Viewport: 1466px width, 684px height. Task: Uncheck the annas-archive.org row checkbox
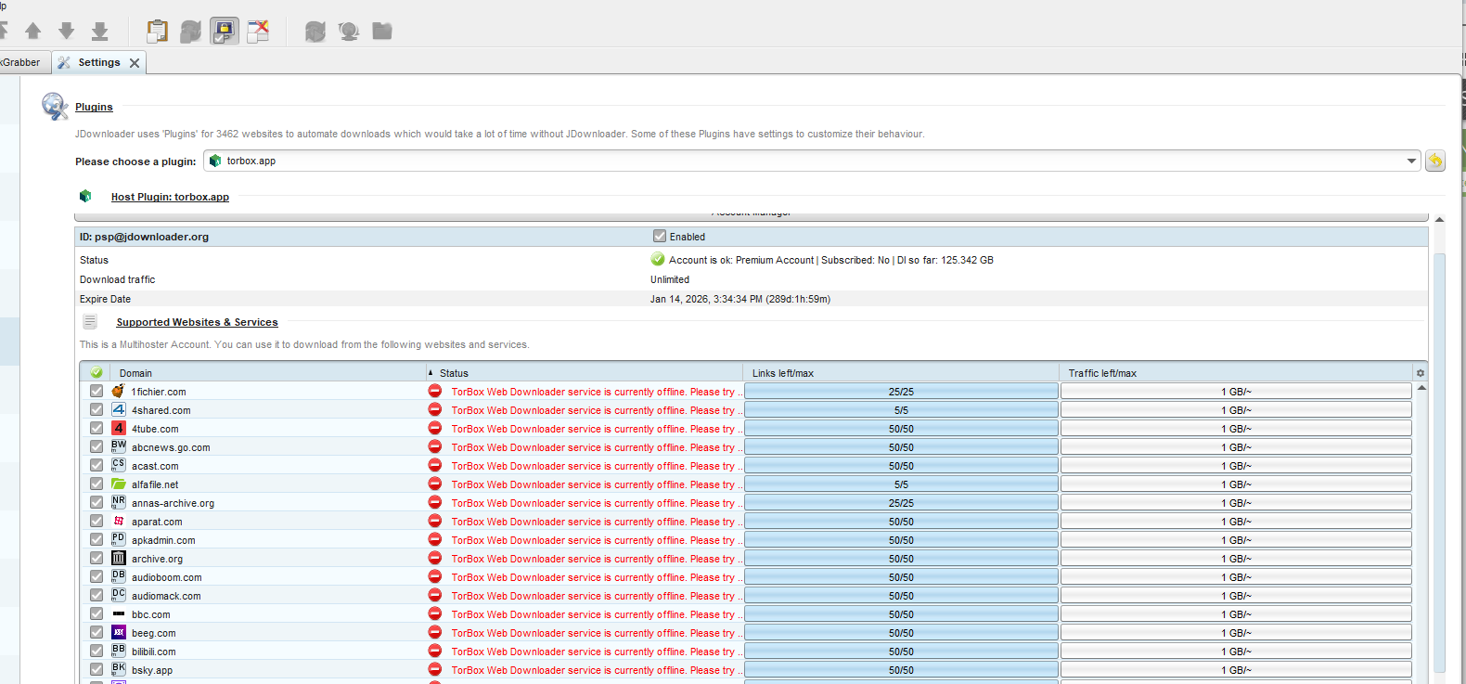pos(96,502)
